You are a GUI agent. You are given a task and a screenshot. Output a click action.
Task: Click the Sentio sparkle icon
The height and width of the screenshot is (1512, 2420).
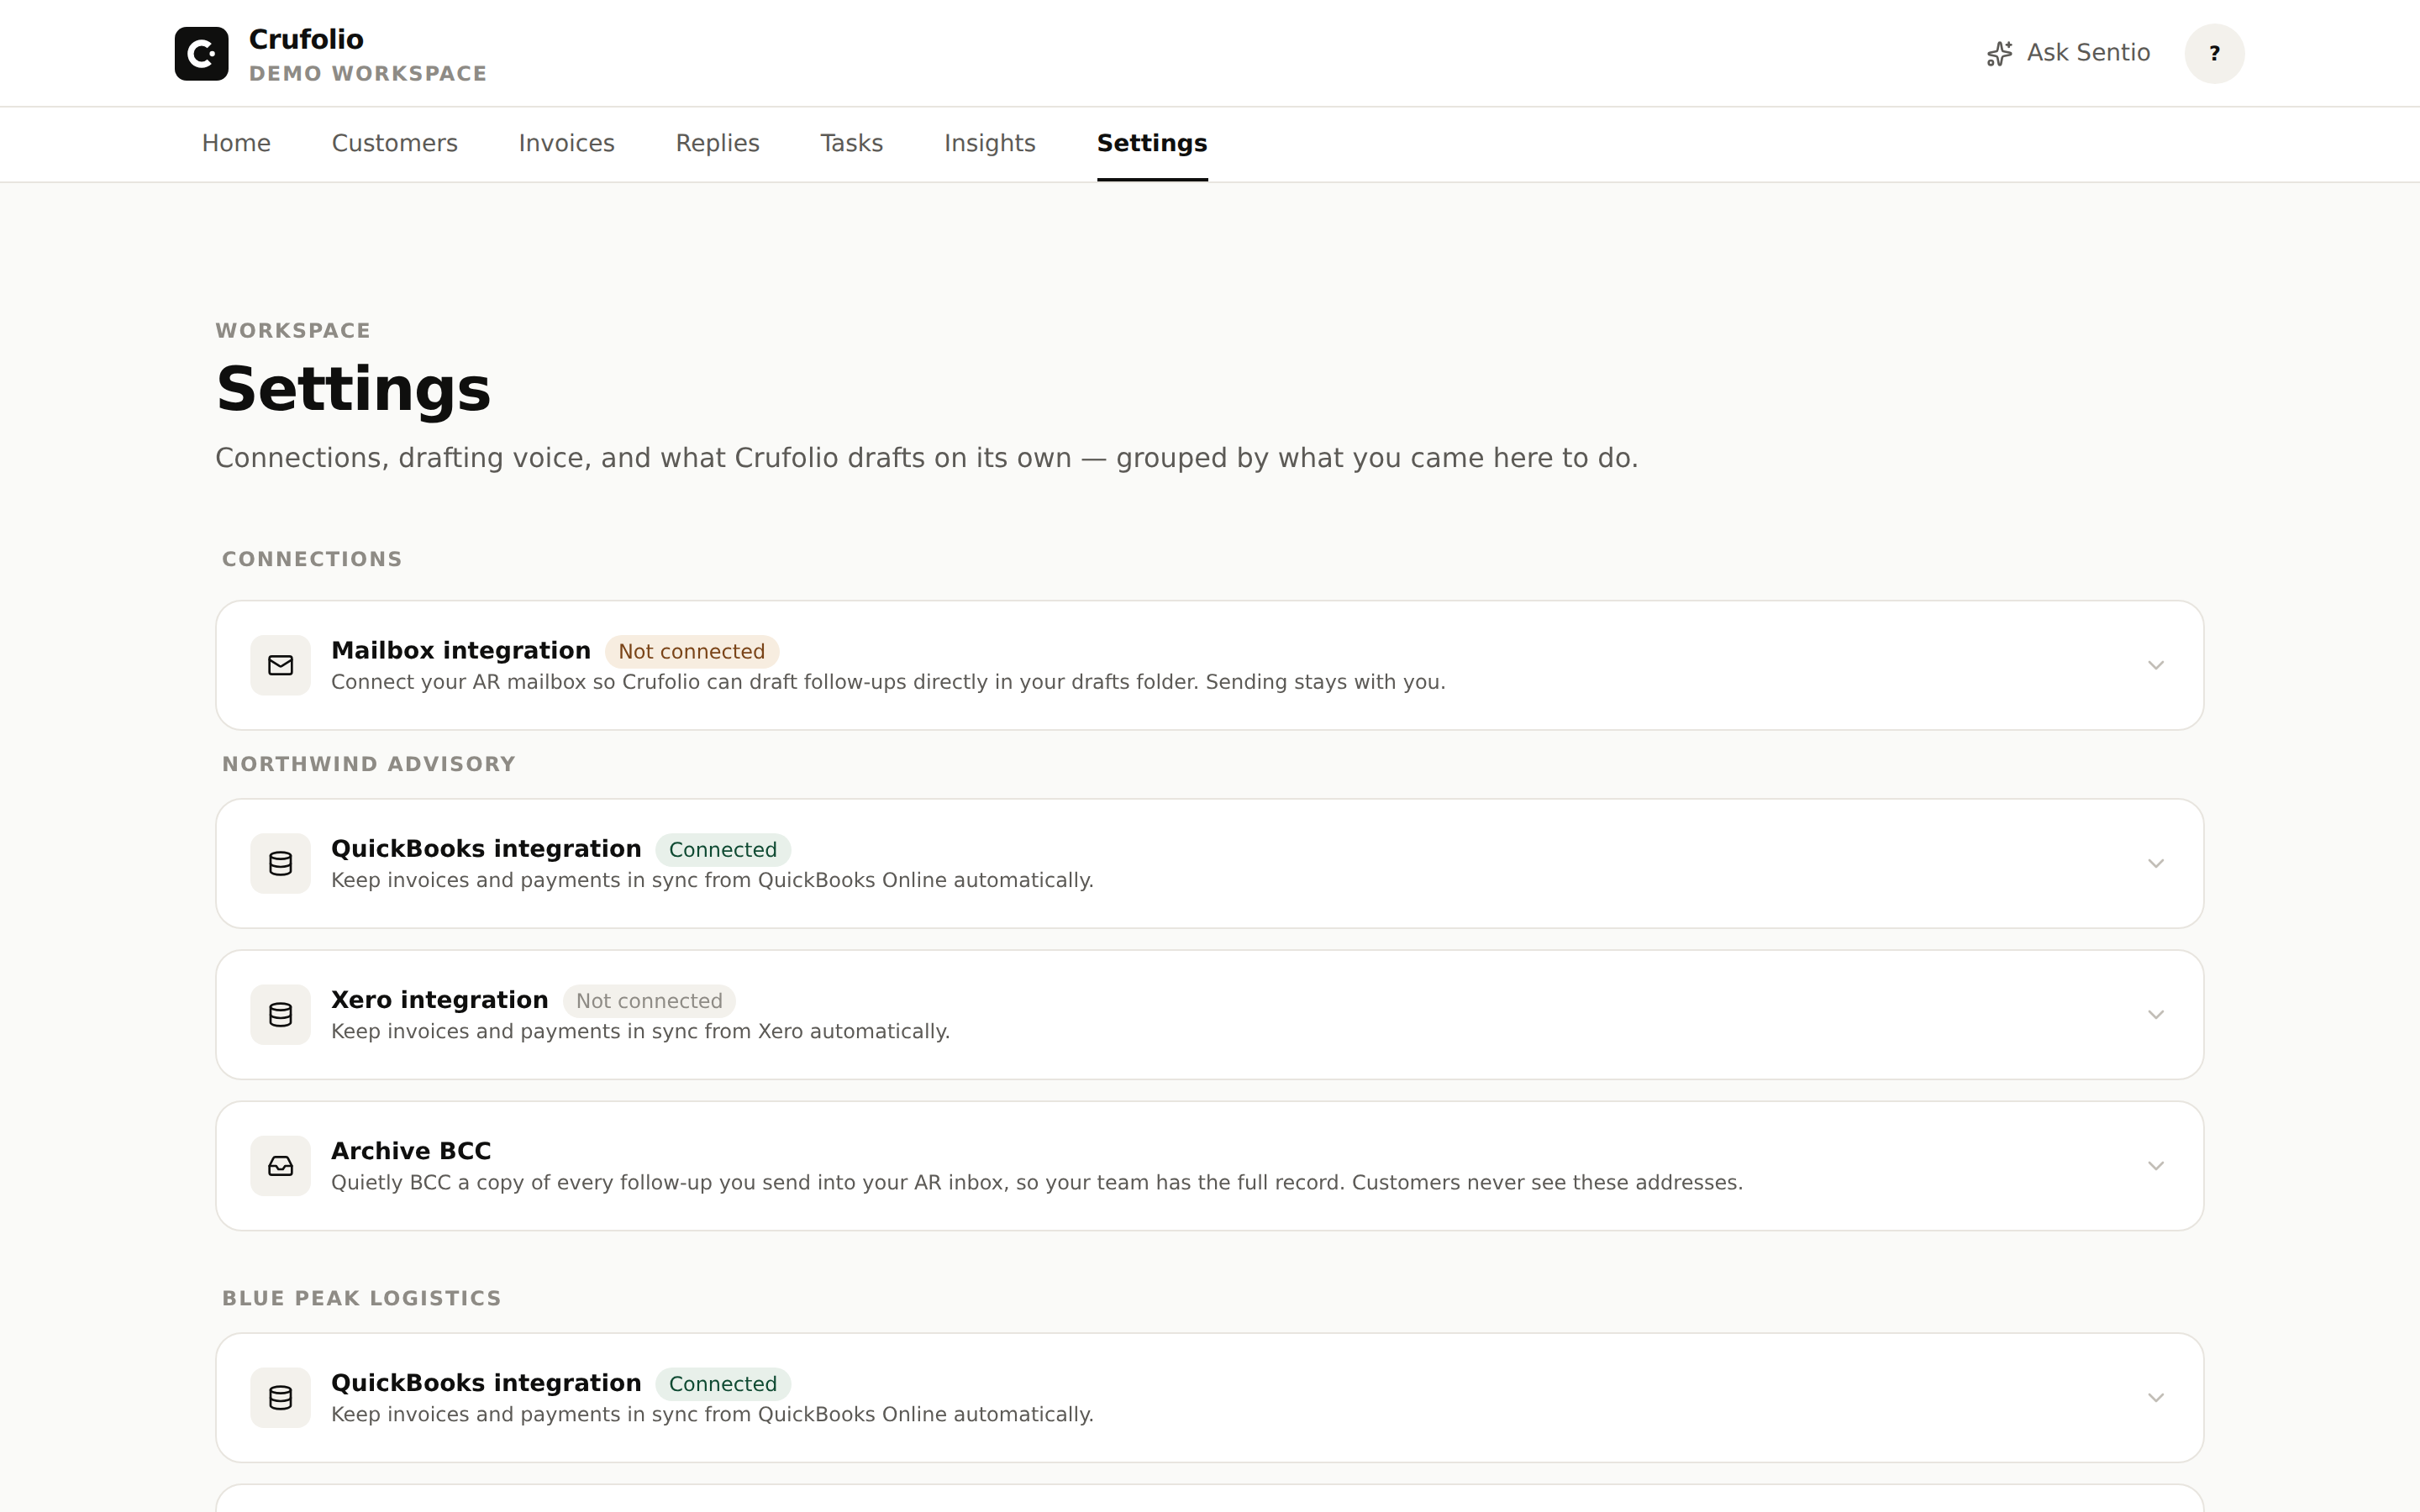pos(1999,54)
